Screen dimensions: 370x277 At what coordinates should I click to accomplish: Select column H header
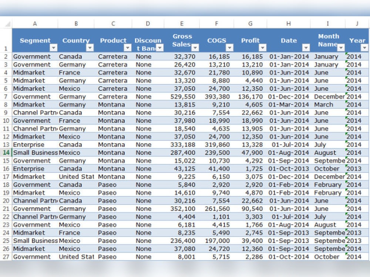[289, 24]
